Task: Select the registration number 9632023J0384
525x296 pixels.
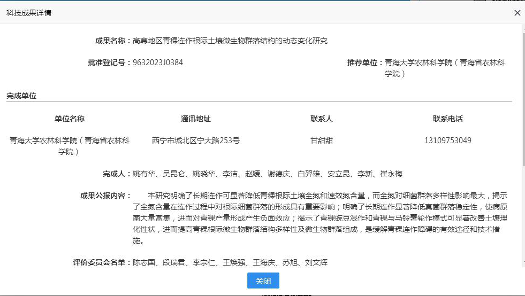Action: click(158, 63)
